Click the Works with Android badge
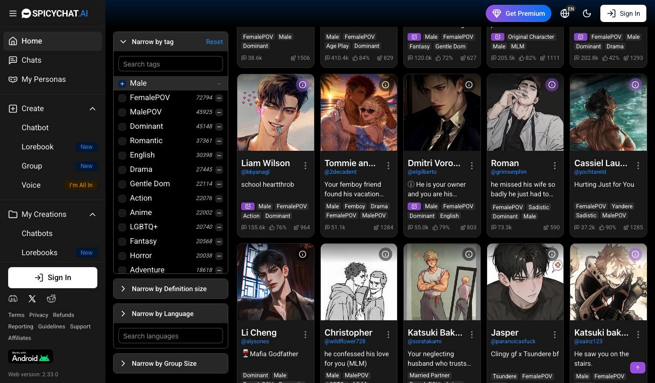The image size is (655, 383). click(x=31, y=357)
